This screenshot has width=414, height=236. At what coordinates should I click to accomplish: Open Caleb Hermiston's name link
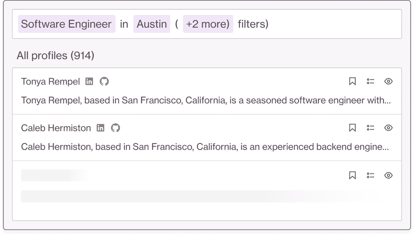[x=56, y=128]
